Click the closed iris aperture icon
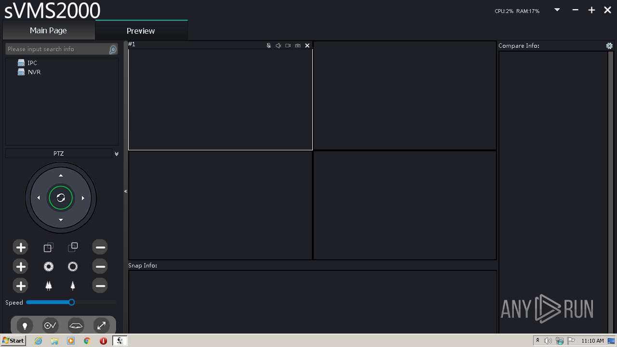The image size is (617, 347). click(73, 267)
